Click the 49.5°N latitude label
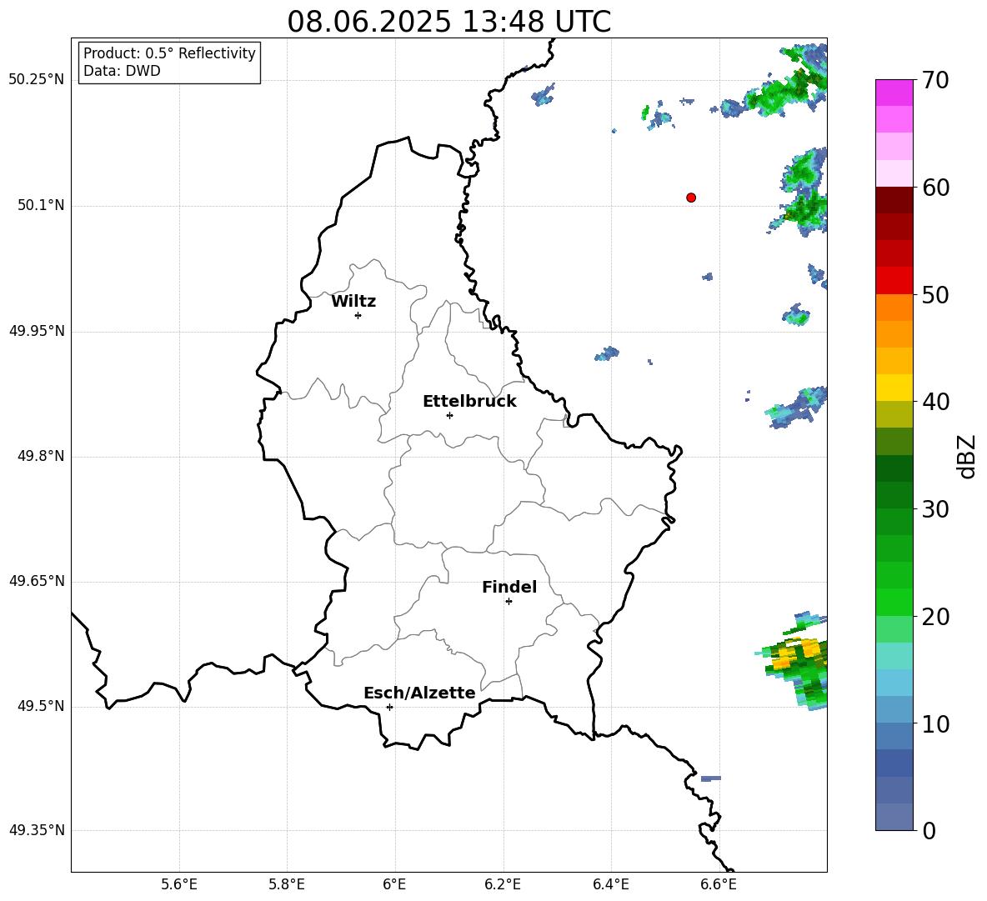The height and width of the screenshot is (901, 987). (x=41, y=706)
